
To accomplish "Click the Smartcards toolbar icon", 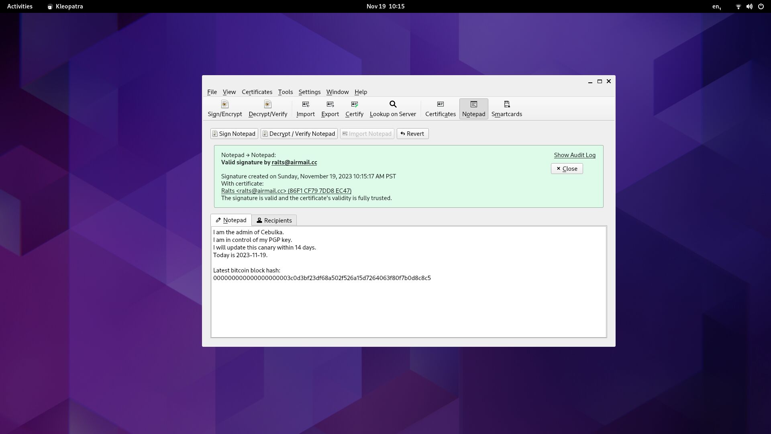I will click(x=507, y=108).
